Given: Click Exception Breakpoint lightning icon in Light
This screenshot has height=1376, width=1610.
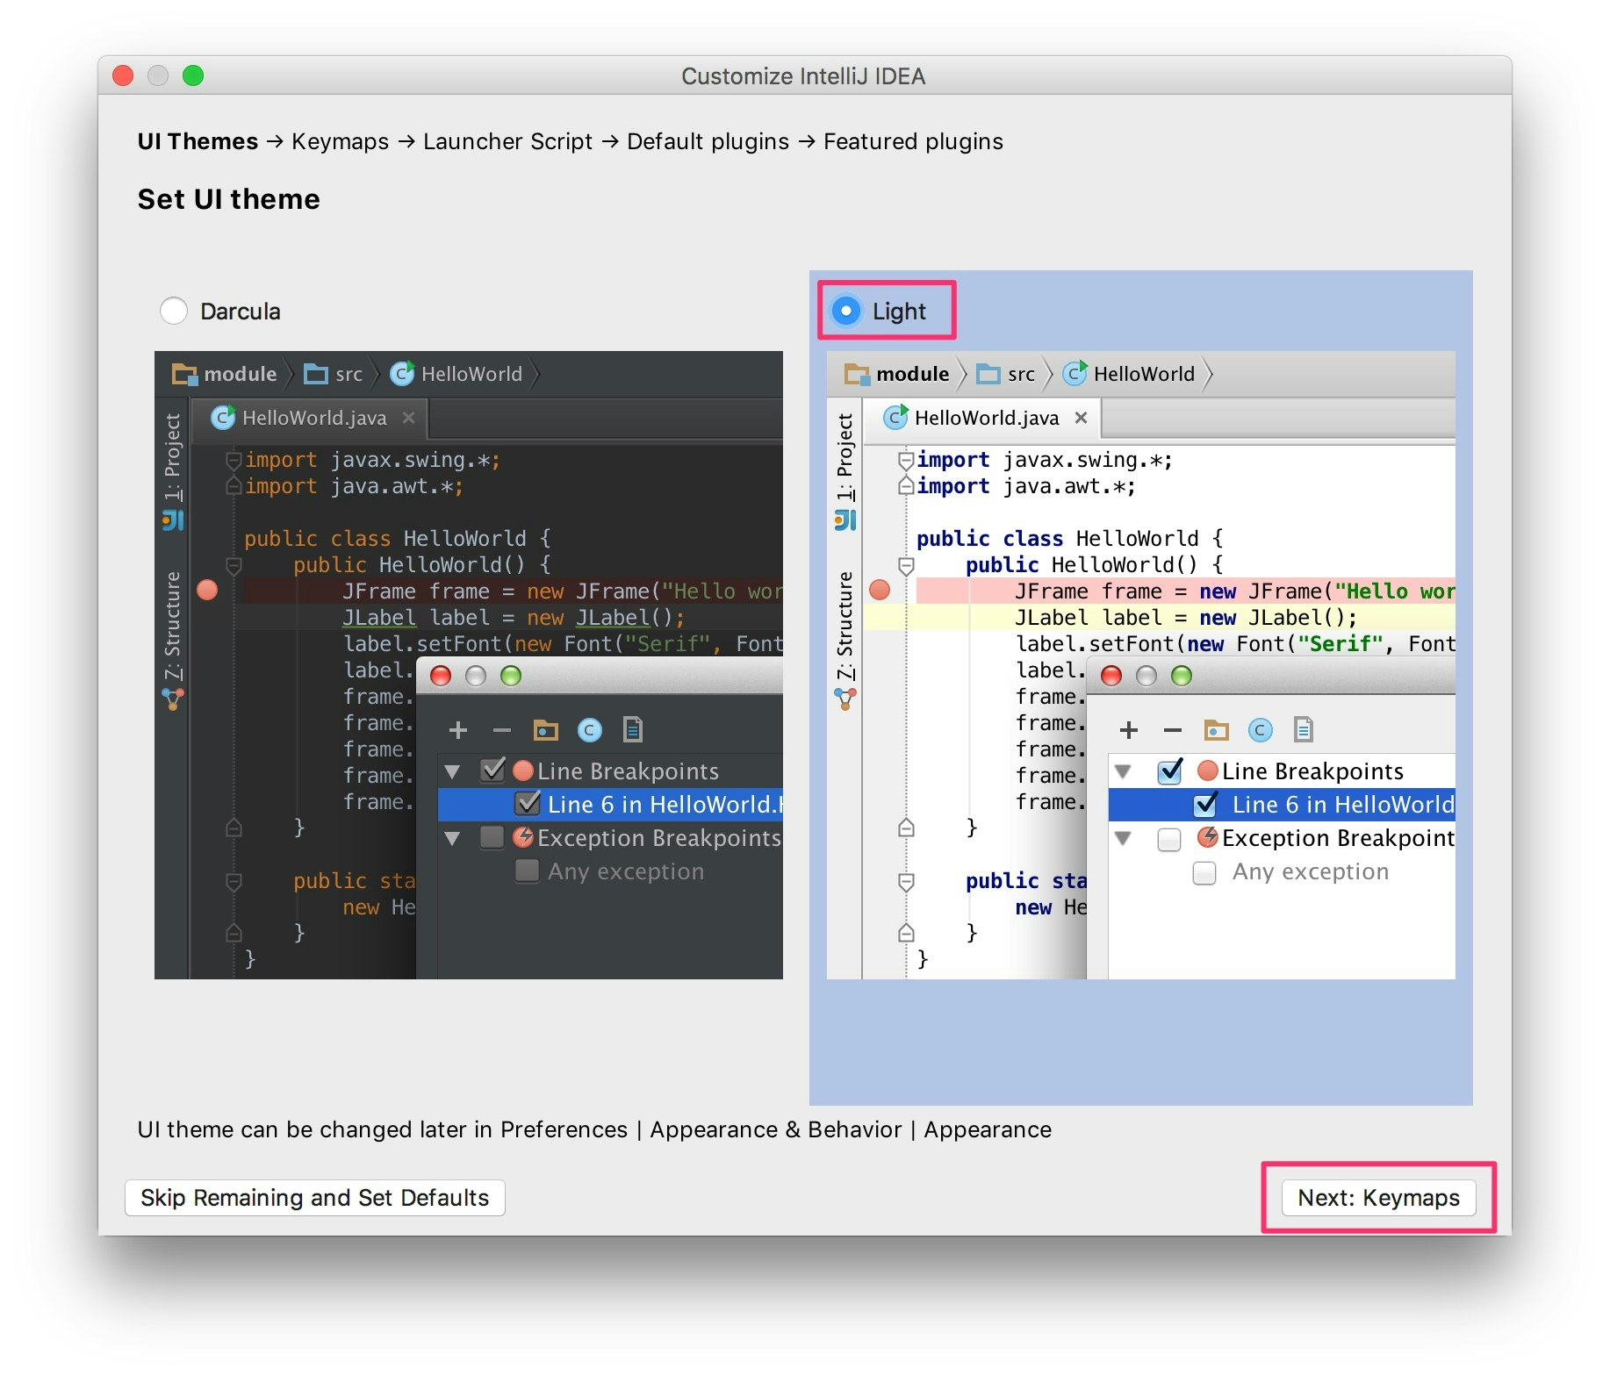Looking at the screenshot, I should 1208,837.
